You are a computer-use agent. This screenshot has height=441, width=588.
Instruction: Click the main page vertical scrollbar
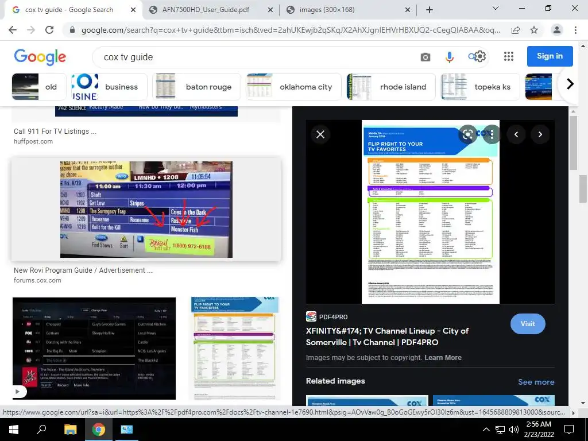583,189
